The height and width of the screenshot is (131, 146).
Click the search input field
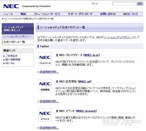124,4
